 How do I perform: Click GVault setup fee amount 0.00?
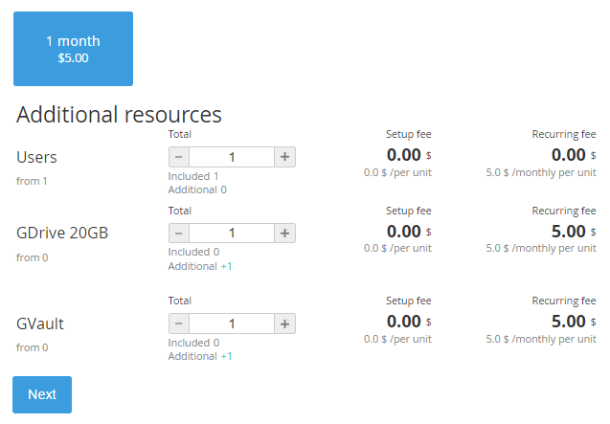click(x=404, y=322)
